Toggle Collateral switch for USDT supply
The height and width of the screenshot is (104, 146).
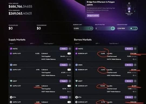[69, 86]
